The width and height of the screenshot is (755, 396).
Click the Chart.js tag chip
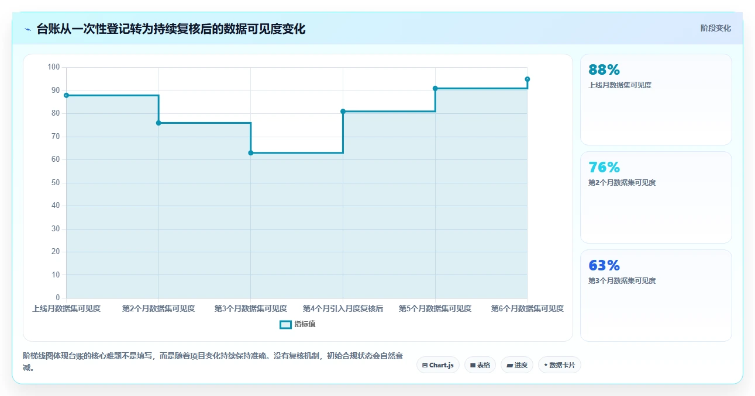[438, 365]
